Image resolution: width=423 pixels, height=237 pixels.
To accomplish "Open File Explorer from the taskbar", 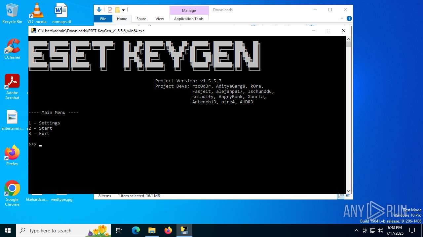I will point(152,230).
